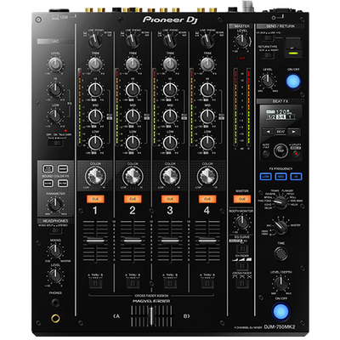
Task: Enable the FX Frequency MID button
Action: [280, 176]
